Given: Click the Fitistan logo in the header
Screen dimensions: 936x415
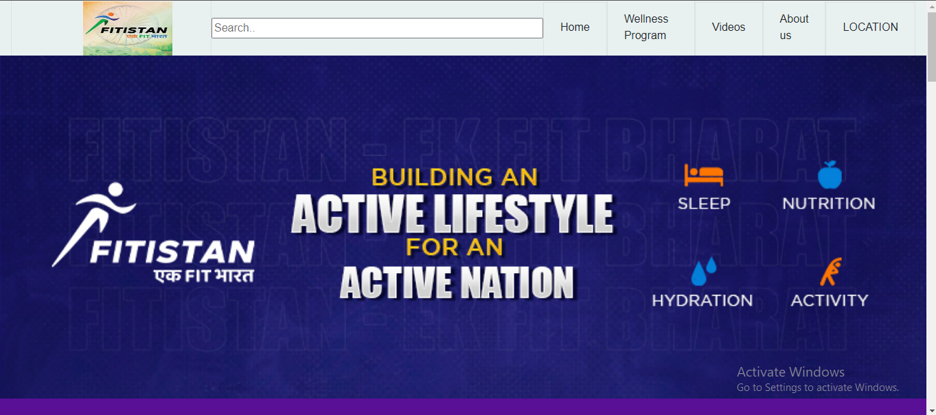Looking at the screenshot, I should [128, 28].
